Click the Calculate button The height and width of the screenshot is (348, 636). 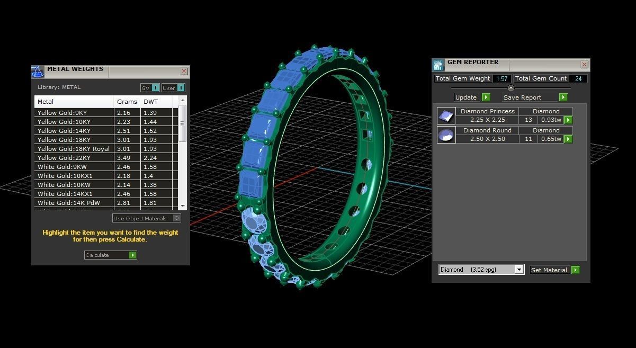pyautogui.click(x=111, y=255)
